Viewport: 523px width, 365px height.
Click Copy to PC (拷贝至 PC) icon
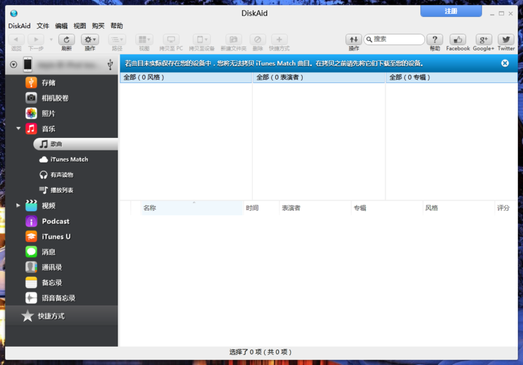click(171, 39)
